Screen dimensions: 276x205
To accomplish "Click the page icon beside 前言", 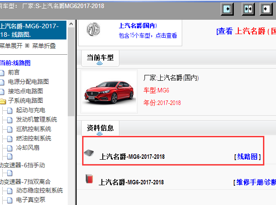I will pos(2,73).
